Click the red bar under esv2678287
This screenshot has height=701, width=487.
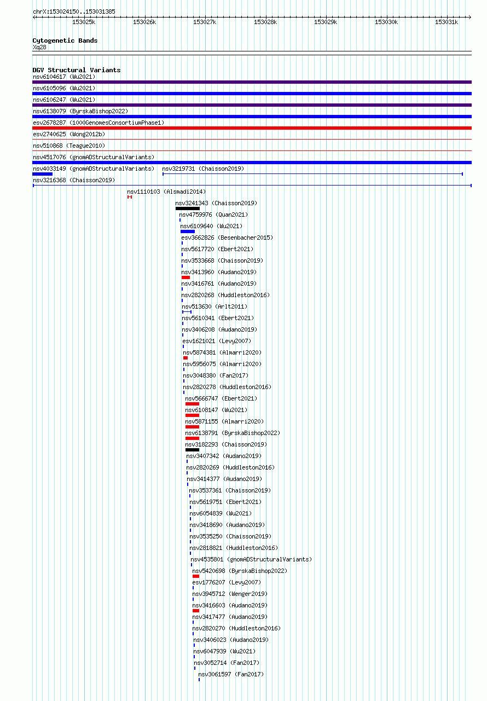pyautogui.click(x=252, y=128)
